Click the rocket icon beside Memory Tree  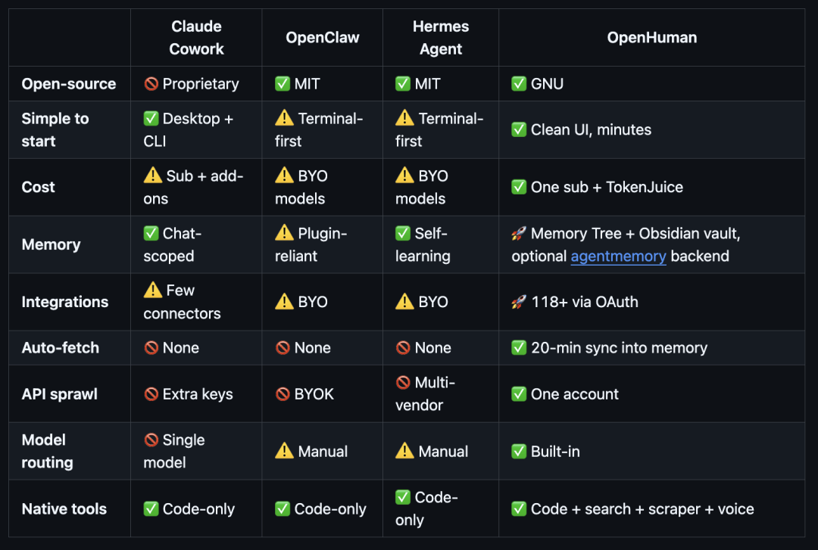tap(519, 233)
